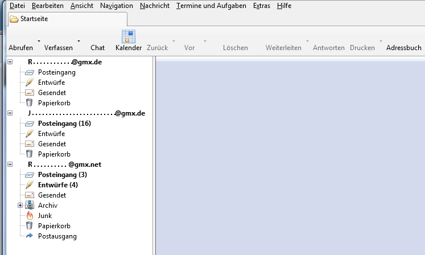425x255 pixels.
Task: Click the Junk folder flame icon
Action: tap(30, 216)
